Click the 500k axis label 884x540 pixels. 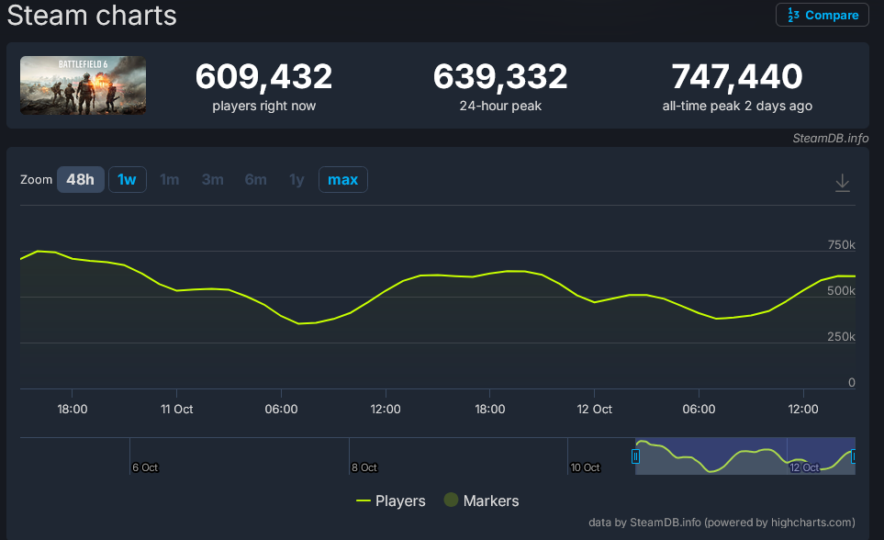[841, 290]
